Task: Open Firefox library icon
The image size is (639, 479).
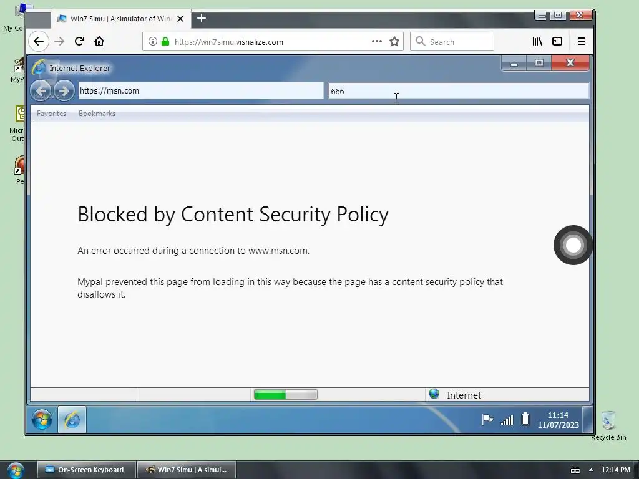Action: (537, 41)
